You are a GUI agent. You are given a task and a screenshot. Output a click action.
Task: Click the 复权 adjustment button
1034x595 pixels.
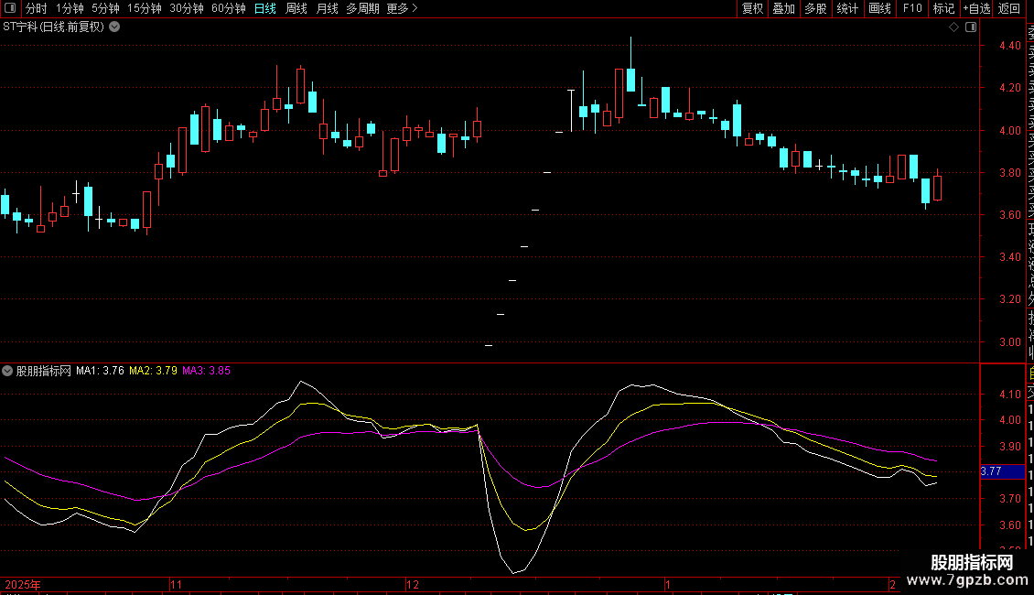752,8
